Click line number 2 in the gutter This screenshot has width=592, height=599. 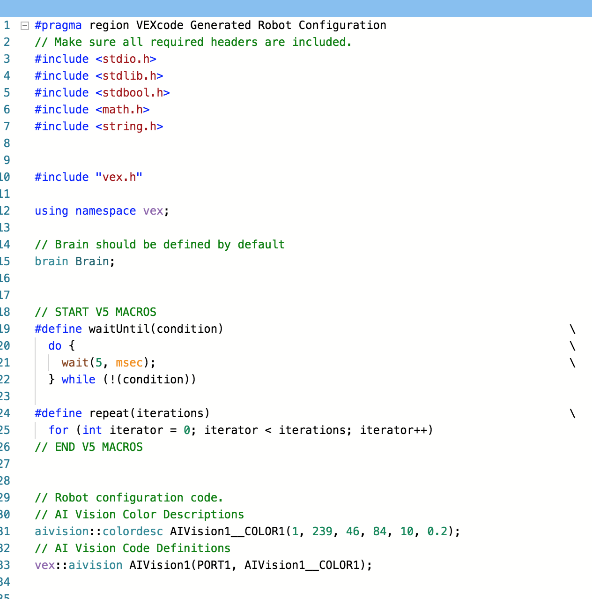(x=7, y=42)
